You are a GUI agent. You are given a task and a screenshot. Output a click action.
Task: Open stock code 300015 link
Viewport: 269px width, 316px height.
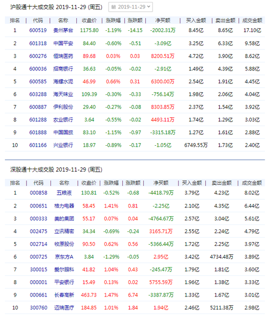coord(39,270)
